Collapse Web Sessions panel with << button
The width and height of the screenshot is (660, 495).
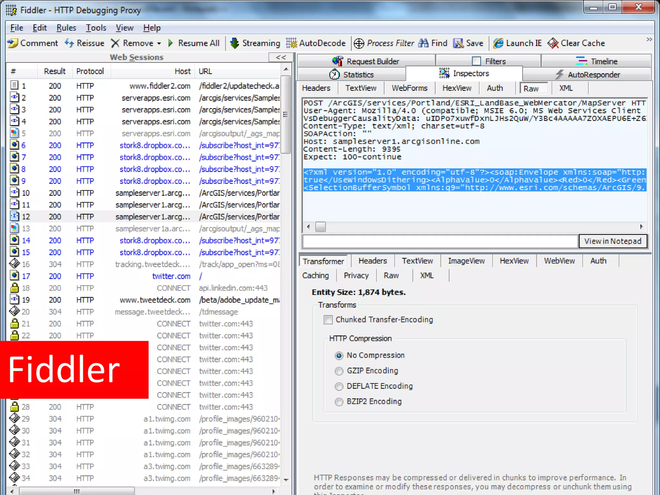[281, 57]
